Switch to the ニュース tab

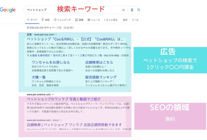click(94, 20)
